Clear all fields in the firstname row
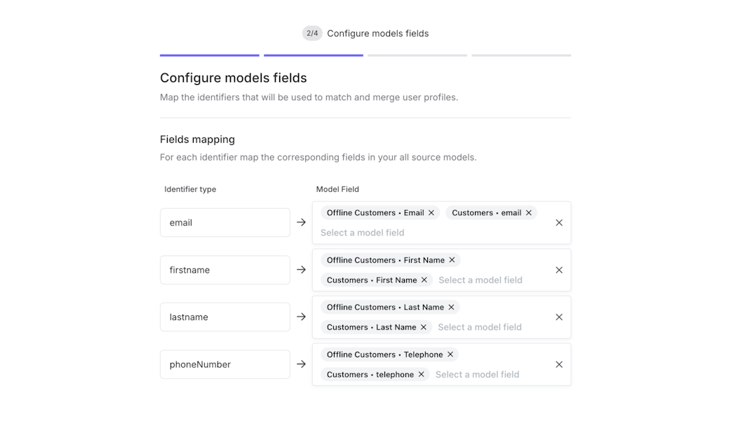Viewport: 731px width, 440px height. pos(559,270)
